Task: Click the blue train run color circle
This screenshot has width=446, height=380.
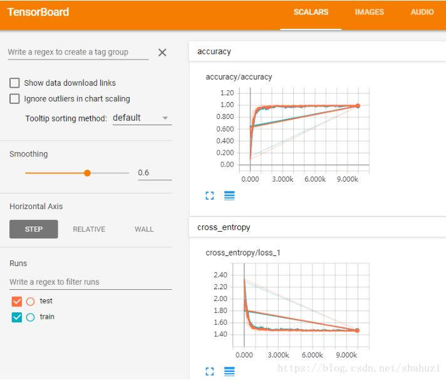Action: (31, 317)
